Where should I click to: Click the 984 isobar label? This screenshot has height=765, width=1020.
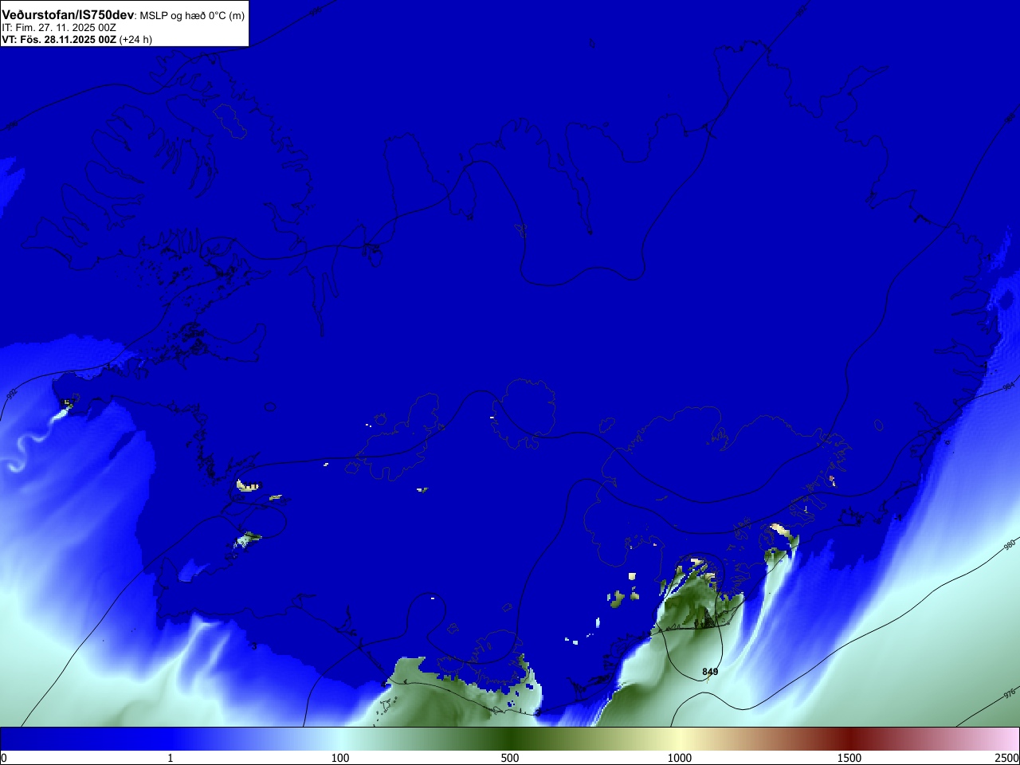click(x=1008, y=386)
